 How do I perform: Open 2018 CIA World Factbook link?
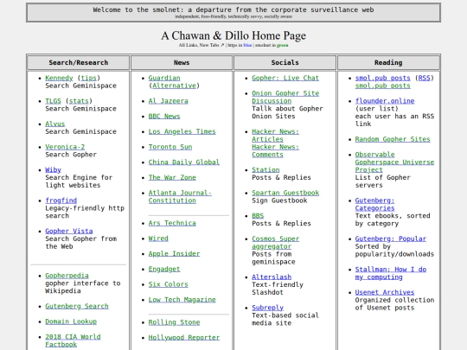[73, 340]
